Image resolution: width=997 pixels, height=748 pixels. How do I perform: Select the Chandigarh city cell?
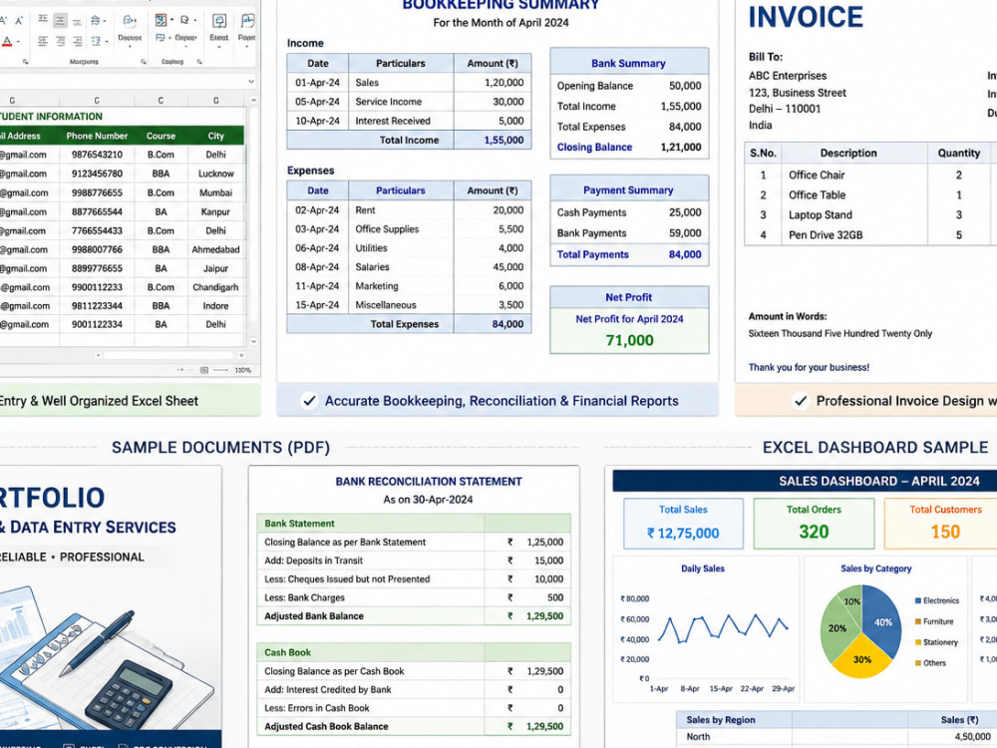point(215,287)
